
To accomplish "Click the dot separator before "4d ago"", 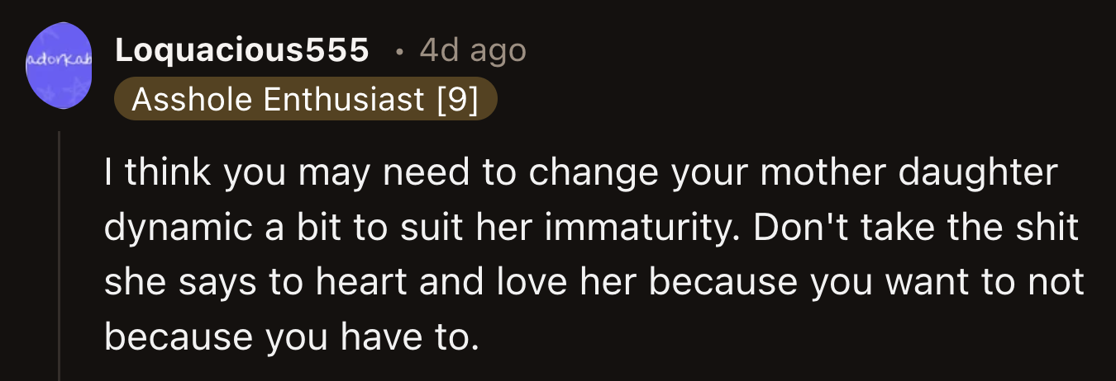I will coord(399,52).
